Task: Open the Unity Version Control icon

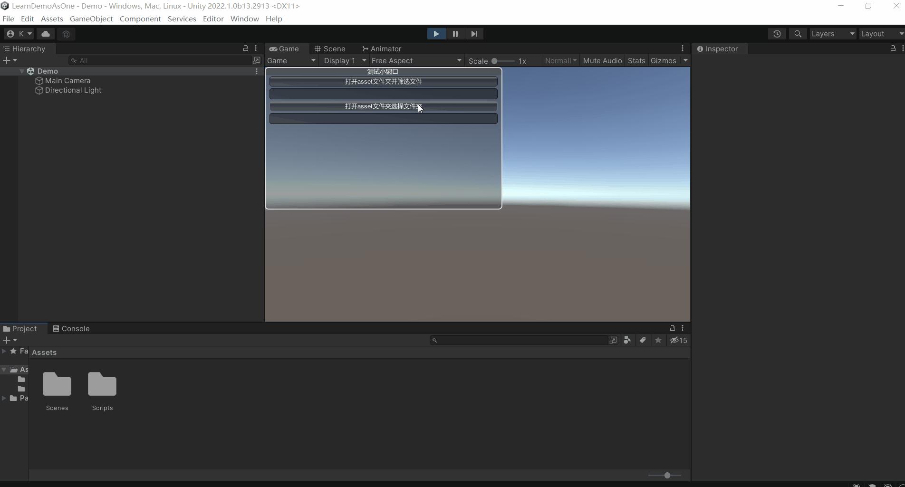Action: click(66, 34)
